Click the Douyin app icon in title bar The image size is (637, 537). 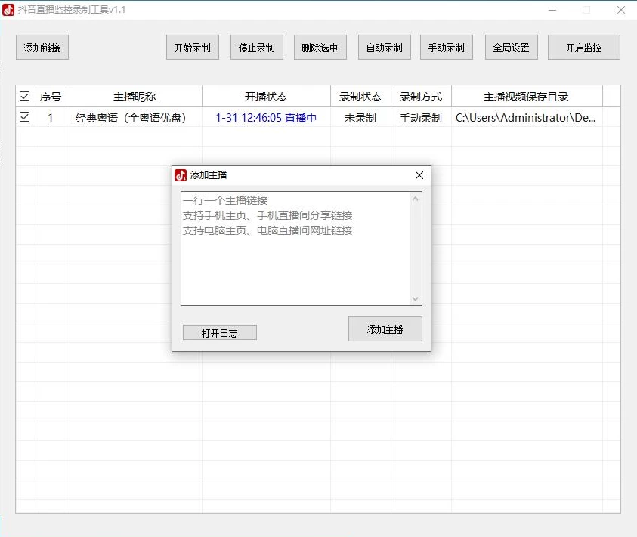tap(8, 10)
